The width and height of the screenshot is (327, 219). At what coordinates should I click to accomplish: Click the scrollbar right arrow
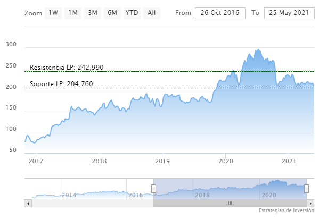[311, 203]
